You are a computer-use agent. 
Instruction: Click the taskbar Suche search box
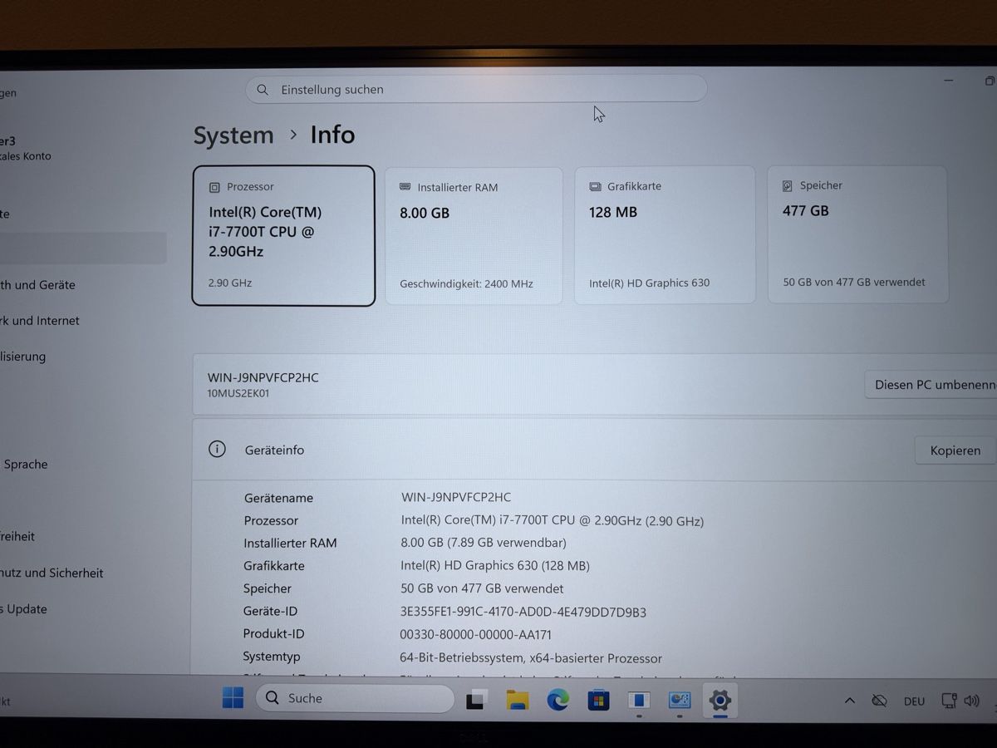[356, 698]
